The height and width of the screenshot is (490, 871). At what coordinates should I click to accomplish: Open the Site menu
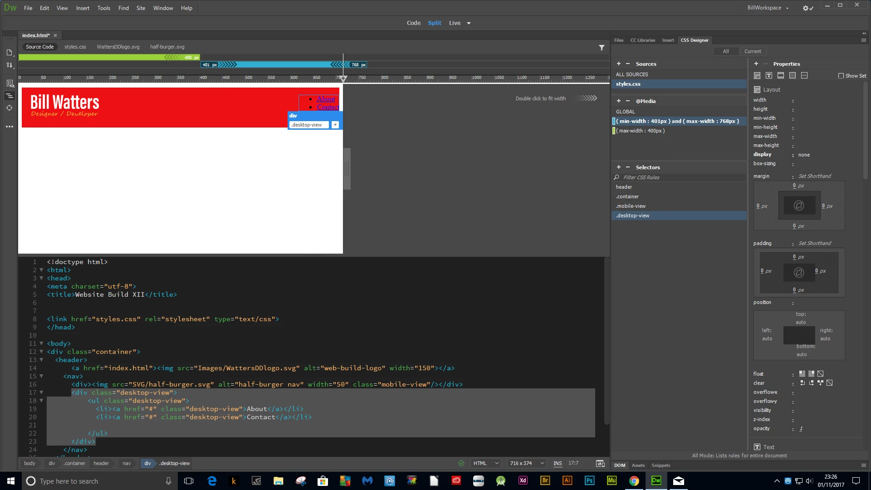tap(141, 8)
